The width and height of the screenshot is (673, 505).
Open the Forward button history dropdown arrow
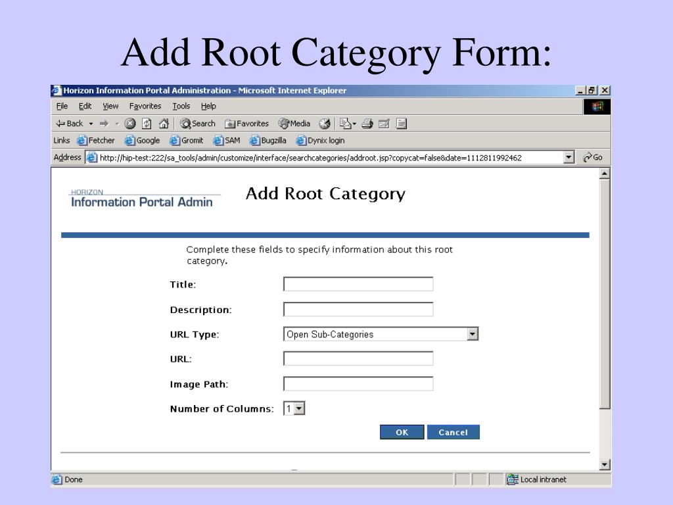click(x=117, y=124)
